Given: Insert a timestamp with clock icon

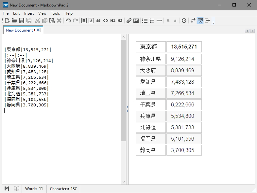Looking at the screenshot, I should point(184,21).
